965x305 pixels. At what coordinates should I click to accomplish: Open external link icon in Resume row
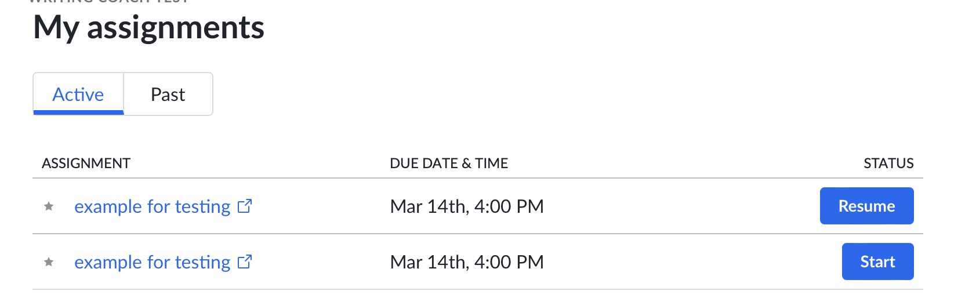pyautogui.click(x=245, y=206)
